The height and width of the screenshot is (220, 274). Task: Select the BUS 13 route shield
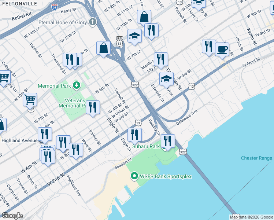tap(119, 41)
